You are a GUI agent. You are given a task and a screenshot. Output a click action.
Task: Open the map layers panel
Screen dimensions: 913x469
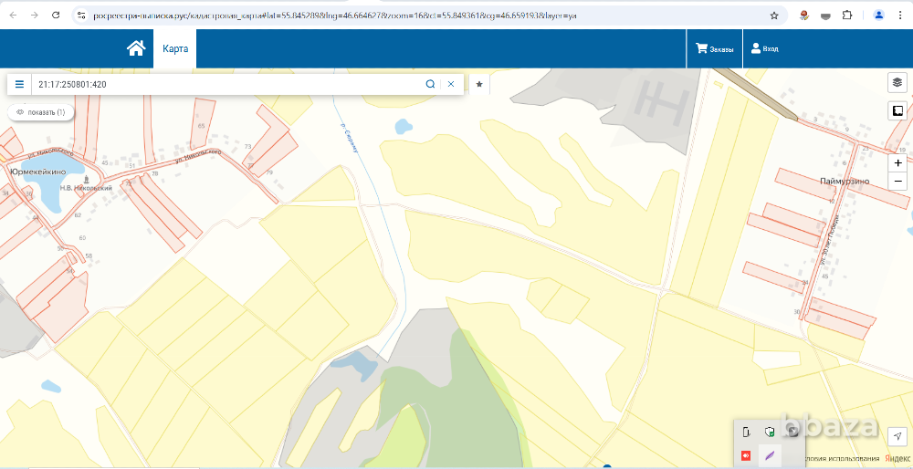point(897,83)
